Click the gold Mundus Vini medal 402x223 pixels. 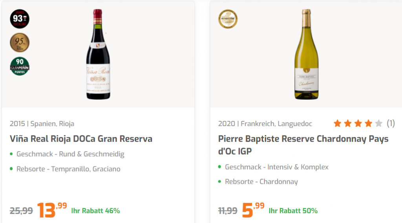[228, 19]
